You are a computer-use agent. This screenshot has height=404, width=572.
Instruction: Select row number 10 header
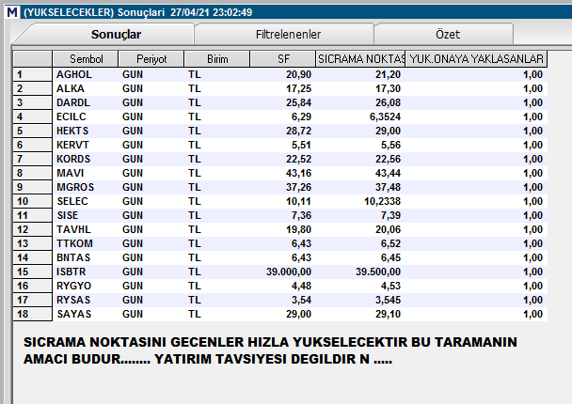[x=33, y=201]
